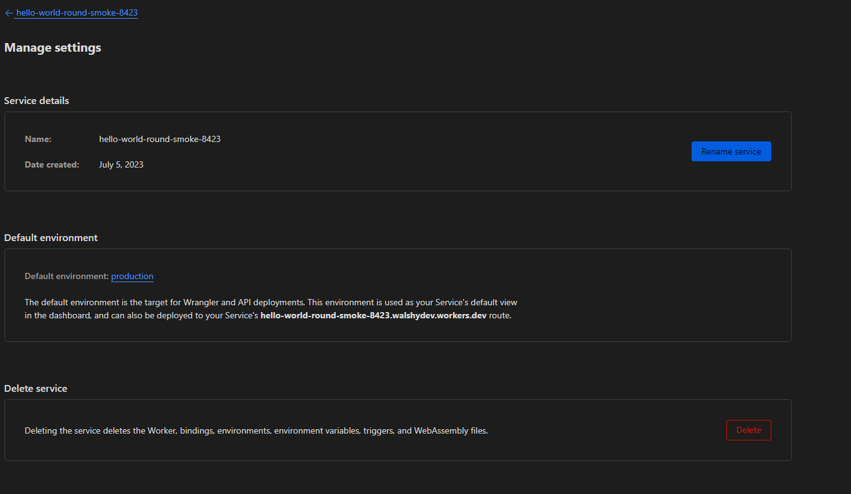Click the red Delete button

coord(748,430)
